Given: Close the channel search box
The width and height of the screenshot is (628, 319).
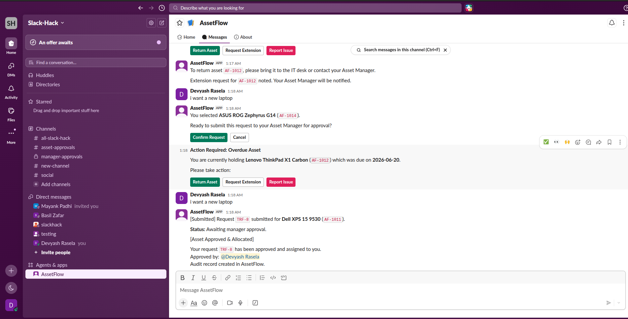Looking at the screenshot, I should click(445, 50).
